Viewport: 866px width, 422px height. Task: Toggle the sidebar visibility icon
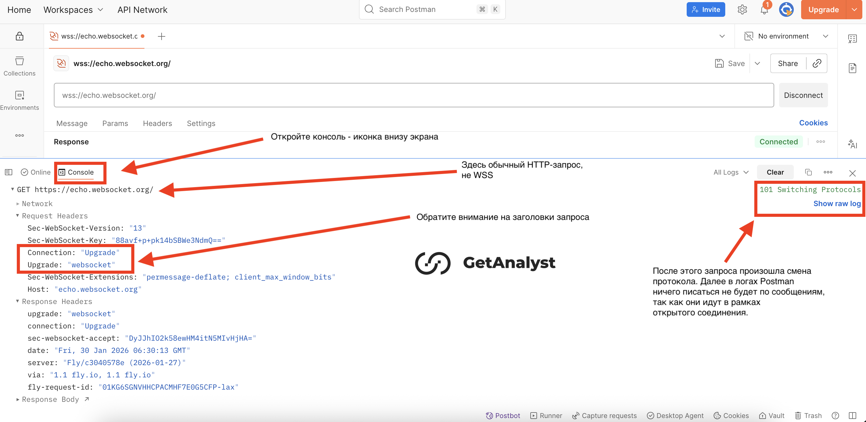point(9,172)
